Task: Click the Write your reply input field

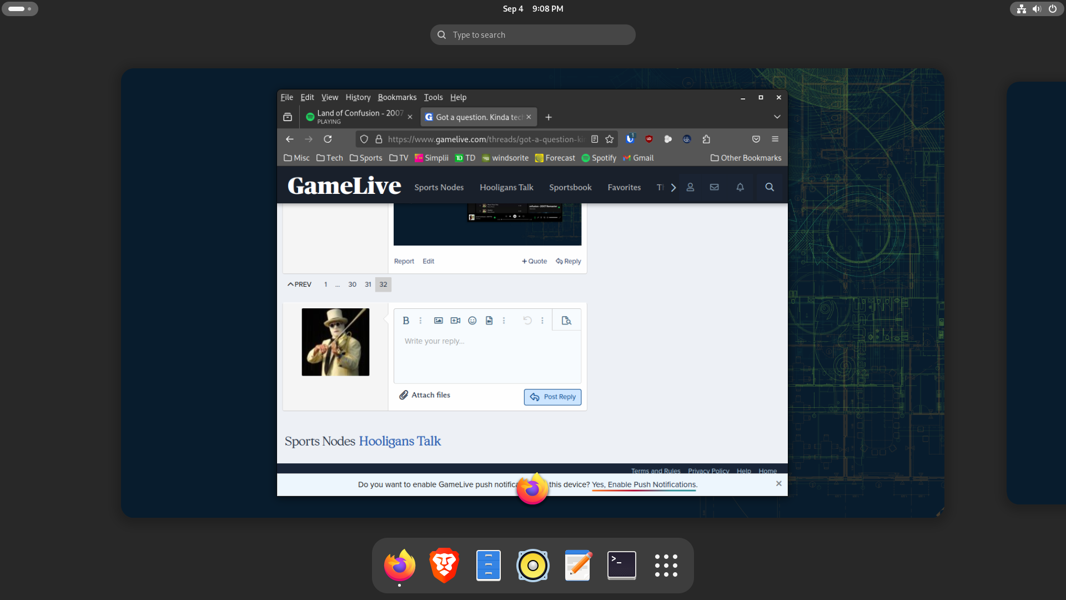Action: click(x=487, y=356)
